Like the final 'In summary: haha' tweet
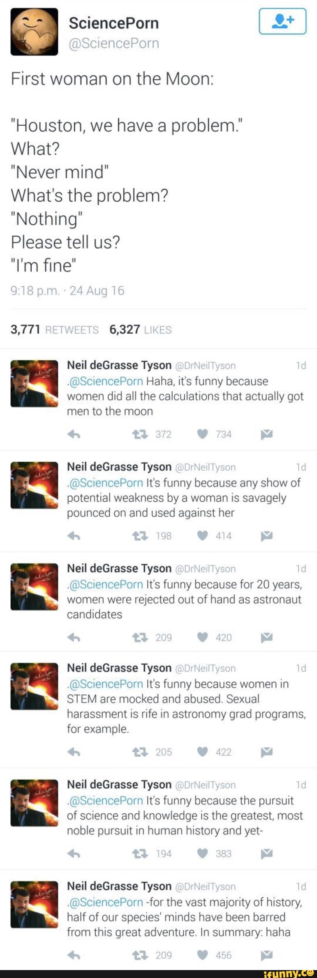The image size is (317, 978). [x=202, y=954]
